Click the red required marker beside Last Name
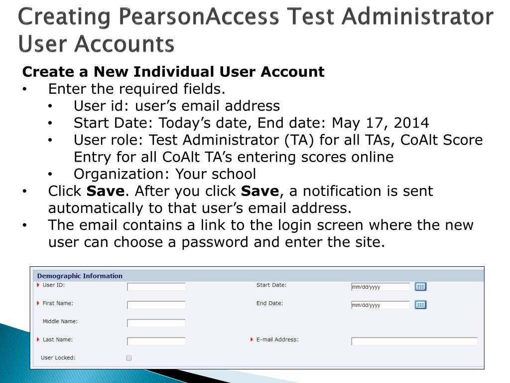The image size is (510, 383). 38,339
